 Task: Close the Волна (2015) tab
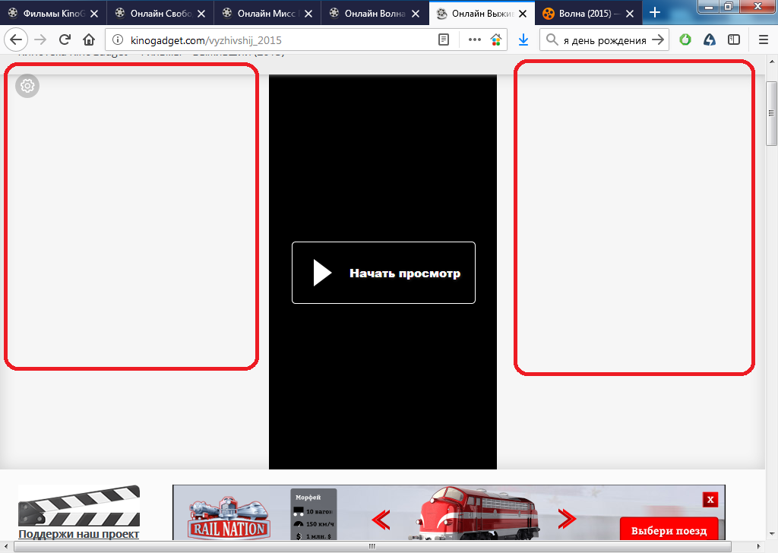coord(630,14)
